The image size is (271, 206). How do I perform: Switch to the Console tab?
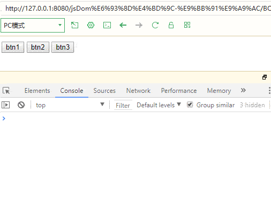point(72,91)
